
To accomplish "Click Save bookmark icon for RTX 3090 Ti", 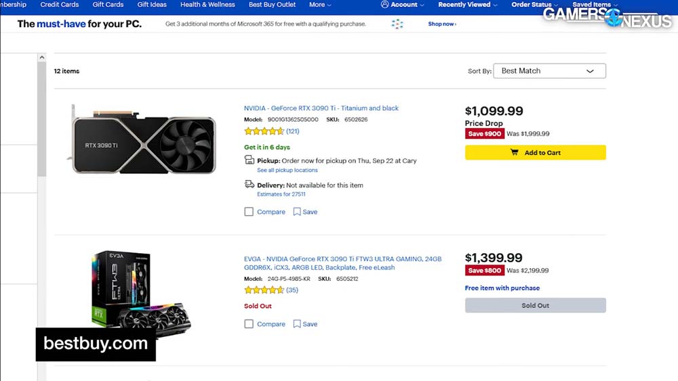I will [x=297, y=212].
